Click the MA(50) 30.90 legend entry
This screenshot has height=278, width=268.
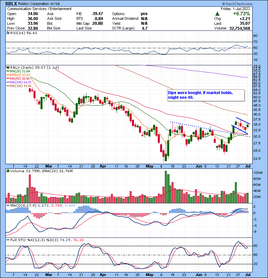coord(18,78)
